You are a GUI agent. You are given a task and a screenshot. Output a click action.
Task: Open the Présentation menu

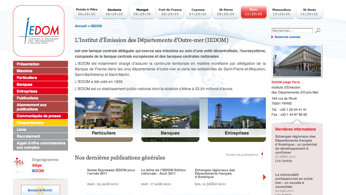[41, 64]
